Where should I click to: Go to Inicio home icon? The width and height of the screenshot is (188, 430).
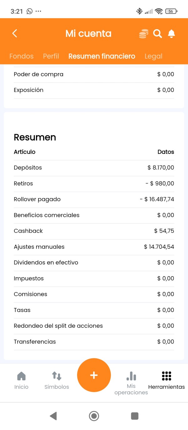click(21, 376)
